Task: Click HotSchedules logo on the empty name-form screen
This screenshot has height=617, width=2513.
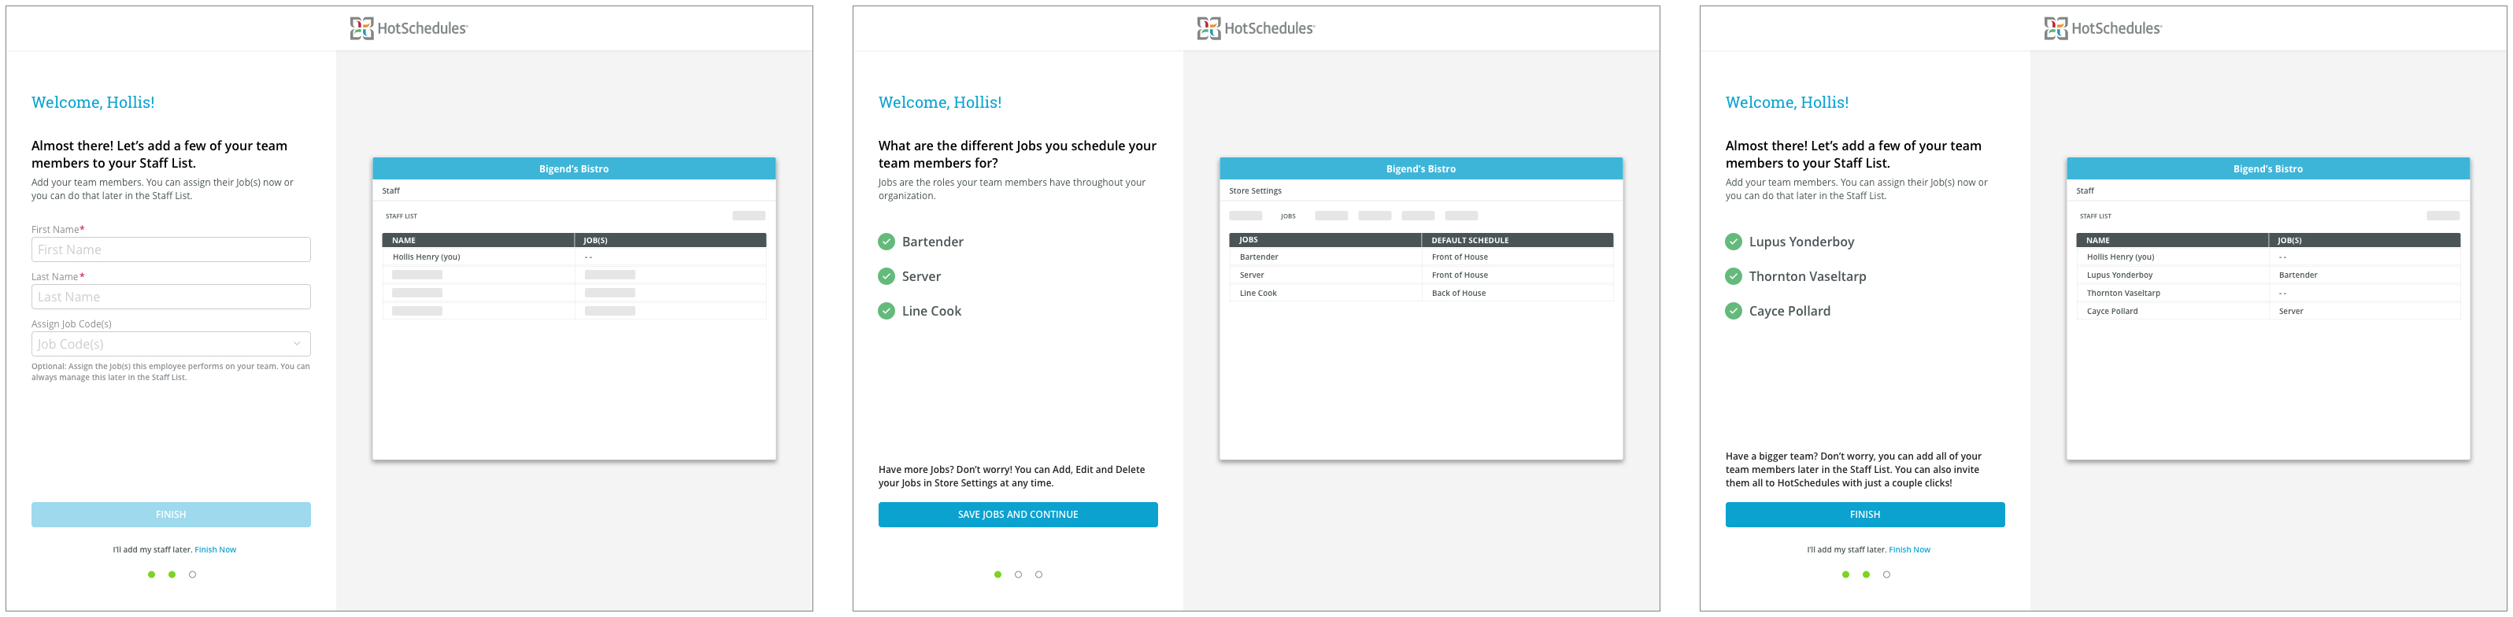Action: (409, 28)
